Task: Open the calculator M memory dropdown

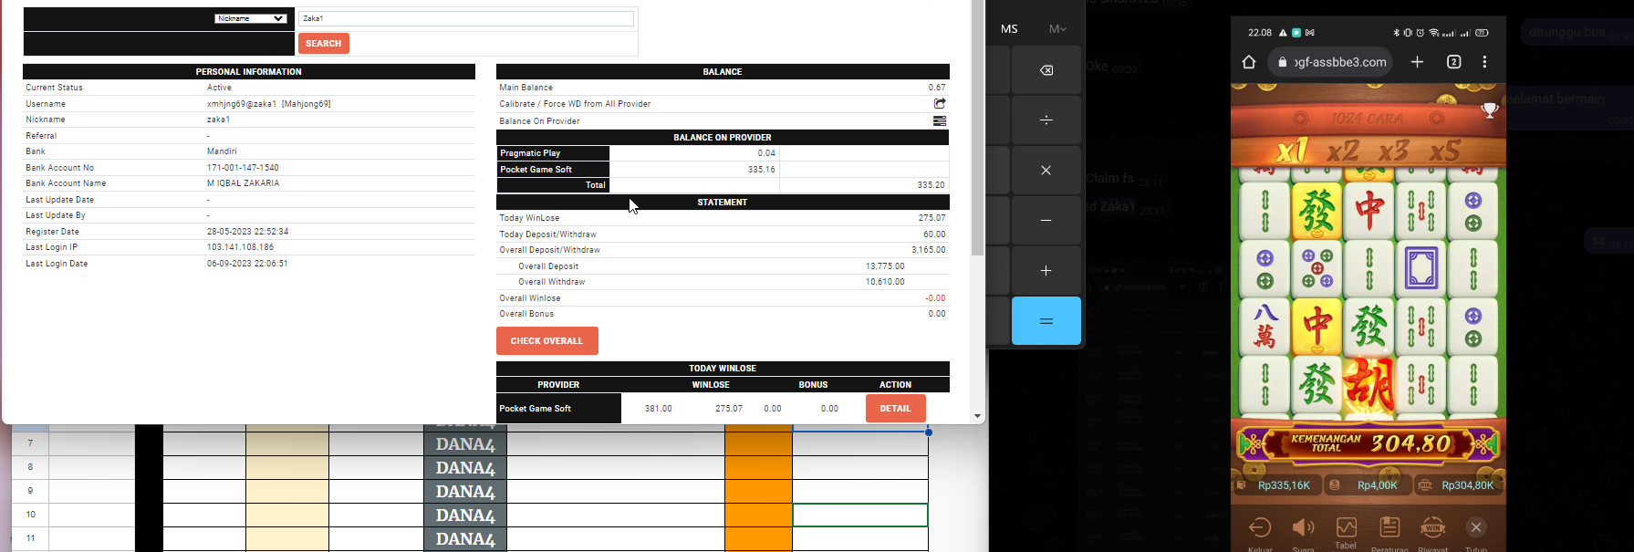Action: click(x=1057, y=29)
